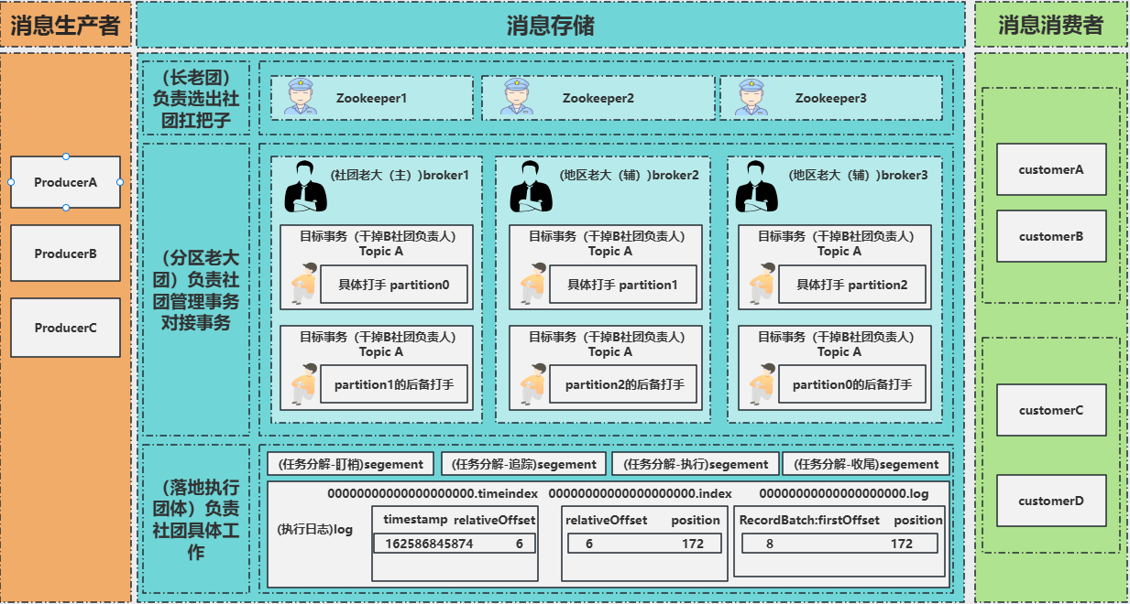1130x604 pixels.
Task: Select the broker1 boss silhouette icon
Action: (305, 187)
